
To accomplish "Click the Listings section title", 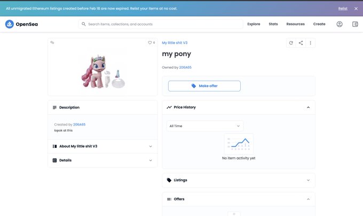I will tap(180, 180).
